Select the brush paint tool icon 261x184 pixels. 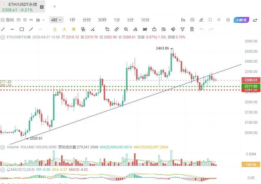(135, 29)
